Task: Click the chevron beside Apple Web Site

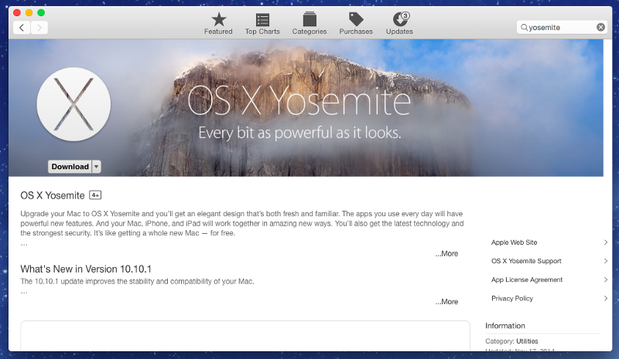Action: 606,242
